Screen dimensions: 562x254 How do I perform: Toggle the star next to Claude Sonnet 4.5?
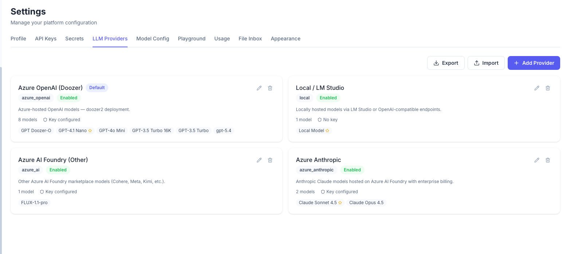pyautogui.click(x=340, y=203)
